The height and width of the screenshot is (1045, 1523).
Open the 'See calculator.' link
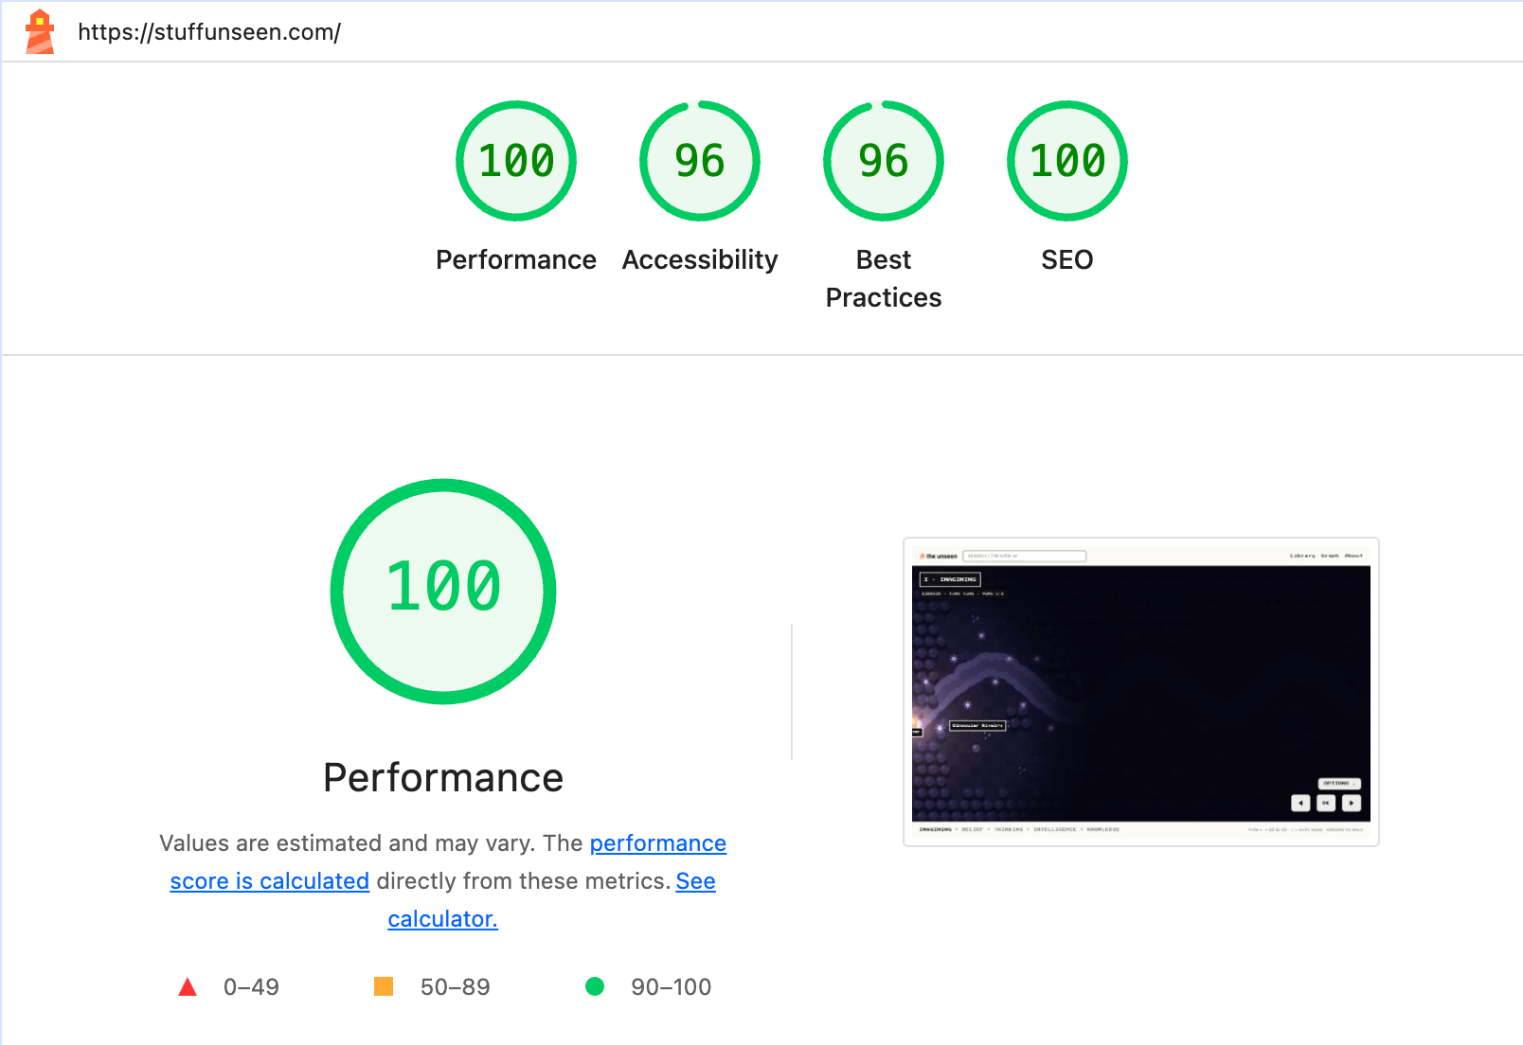coord(551,899)
